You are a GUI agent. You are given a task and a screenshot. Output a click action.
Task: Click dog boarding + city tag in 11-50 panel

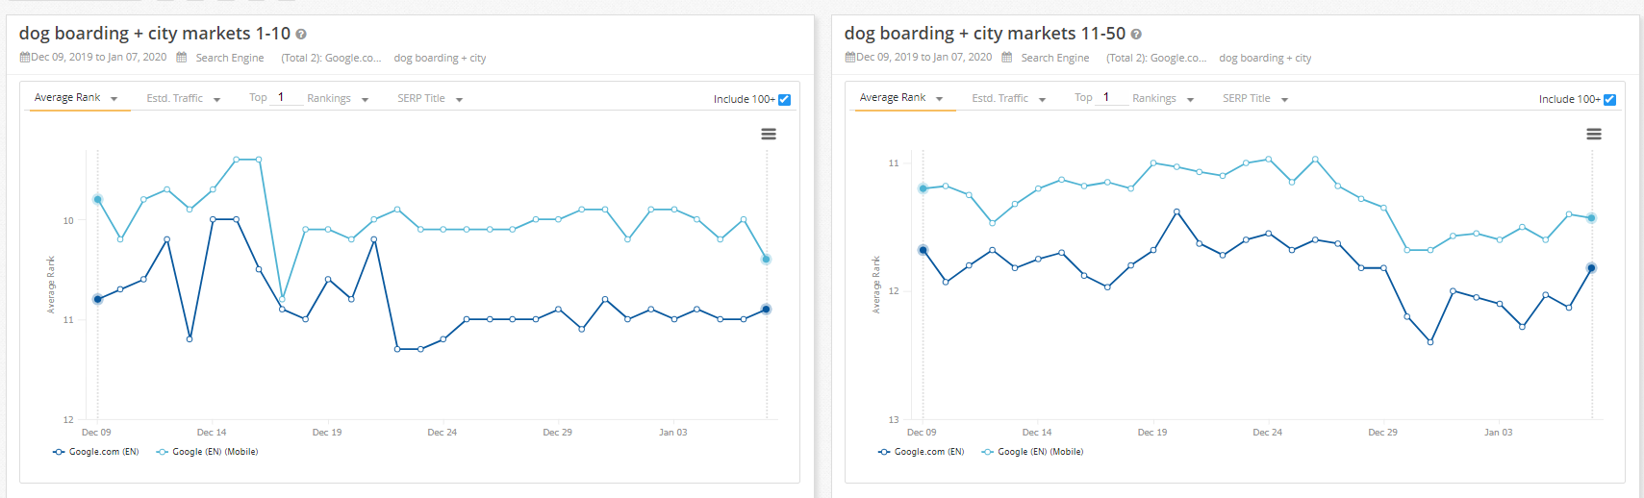tap(1265, 59)
